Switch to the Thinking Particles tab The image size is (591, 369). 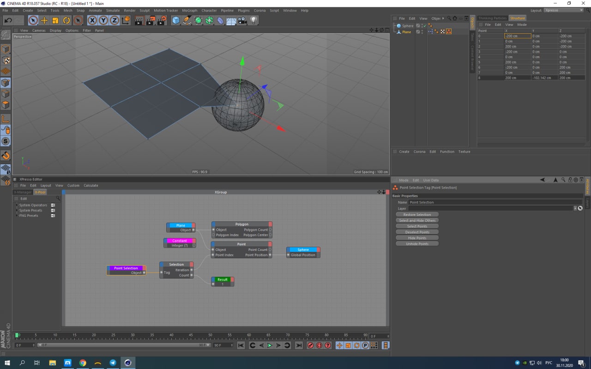(x=492, y=18)
